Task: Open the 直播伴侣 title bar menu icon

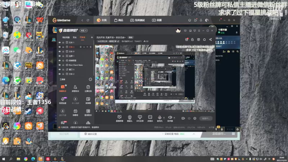Action: tap(199, 31)
